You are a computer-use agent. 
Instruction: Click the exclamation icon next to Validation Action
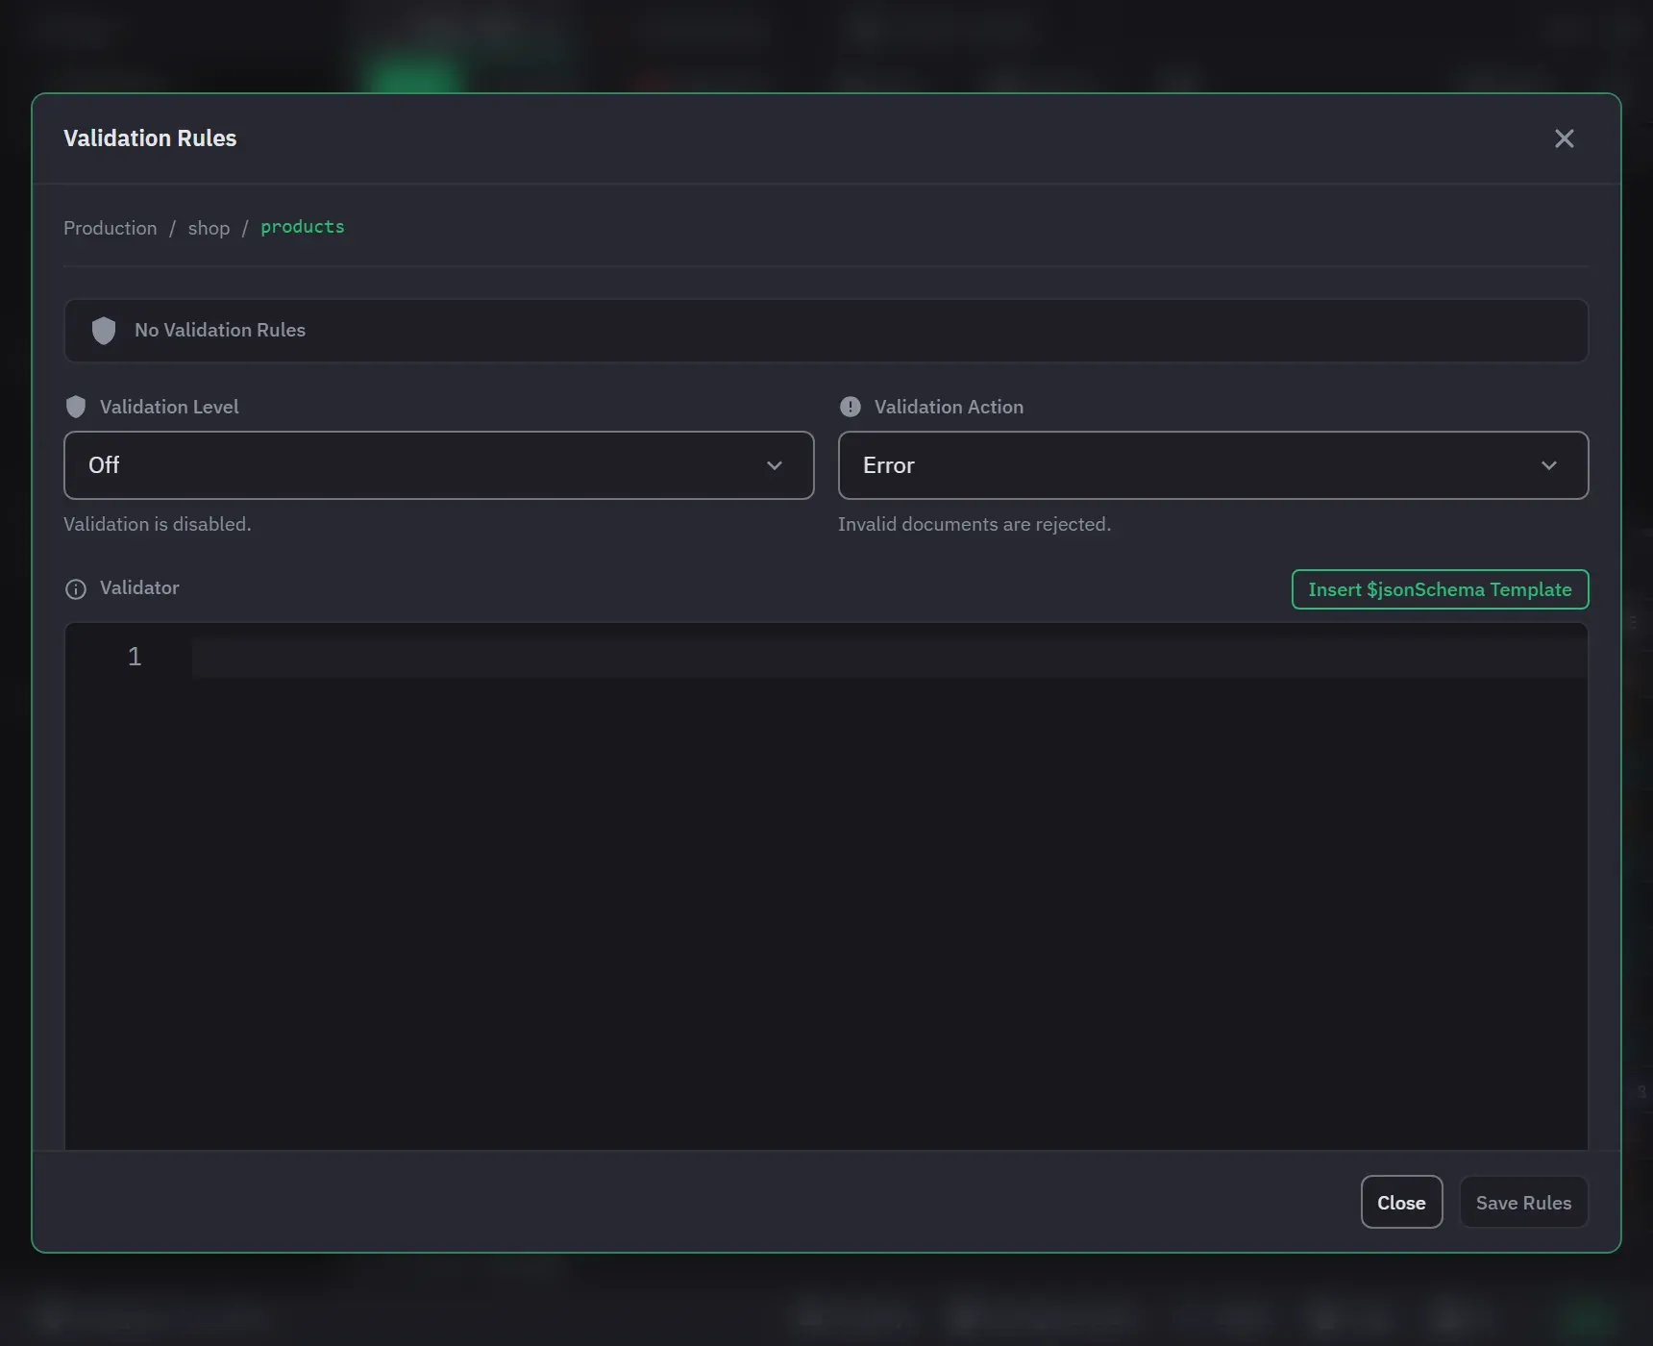[851, 407]
